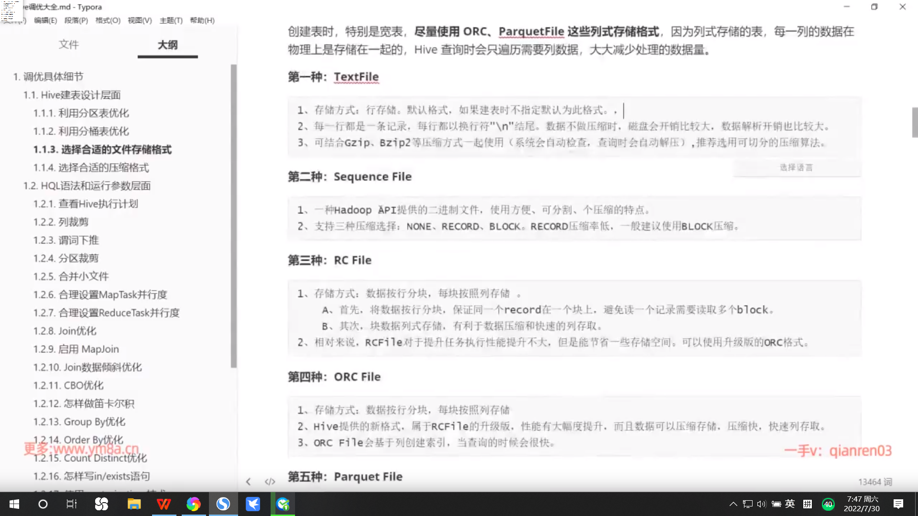Click the volume icon in tray
This screenshot has height=516, width=918.
click(x=762, y=504)
